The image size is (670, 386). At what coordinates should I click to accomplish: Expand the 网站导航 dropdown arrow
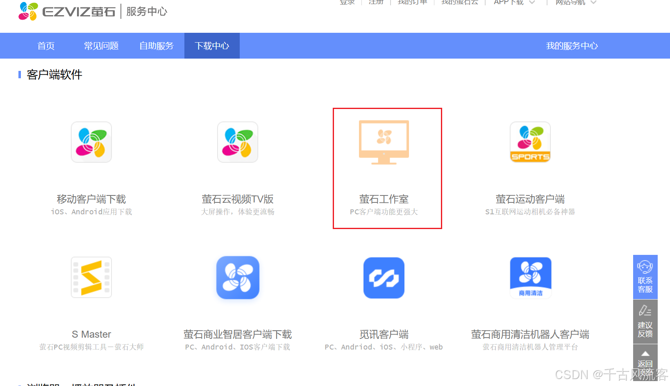(x=593, y=2)
